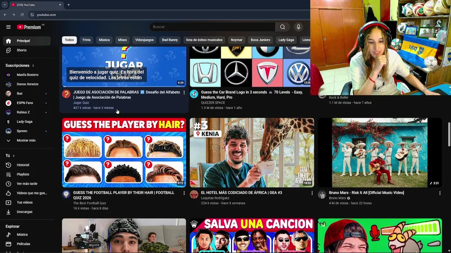Play the car brand logos thumbnail

click(x=250, y=66)
